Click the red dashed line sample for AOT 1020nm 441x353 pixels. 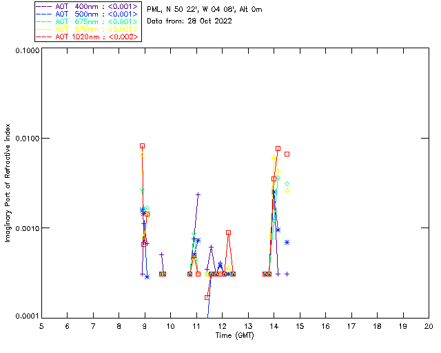pos(44,37)
